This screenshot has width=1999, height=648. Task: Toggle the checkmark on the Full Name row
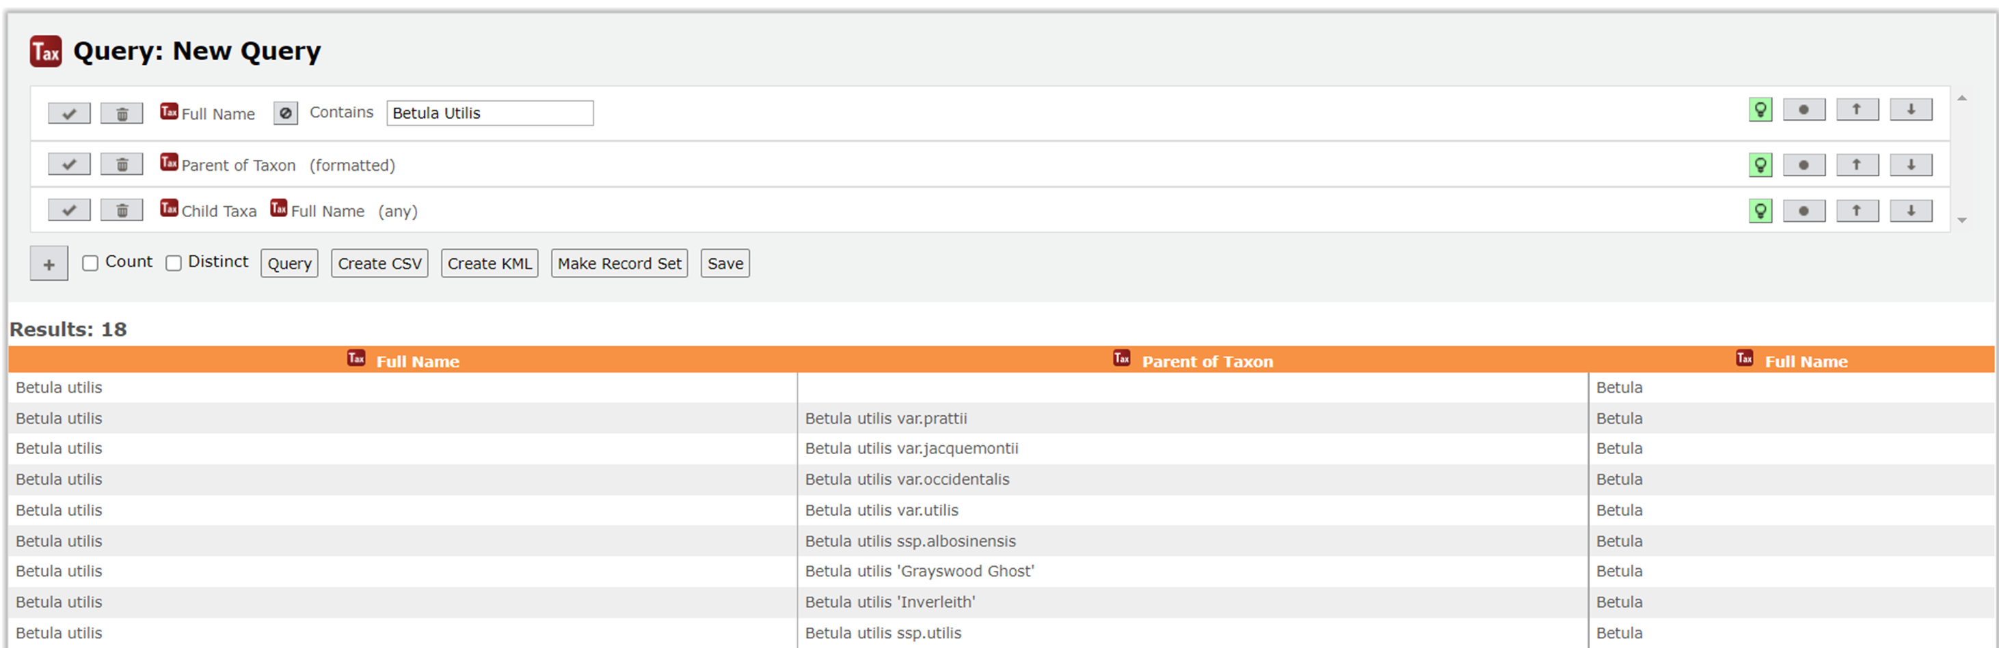point(68,113)
